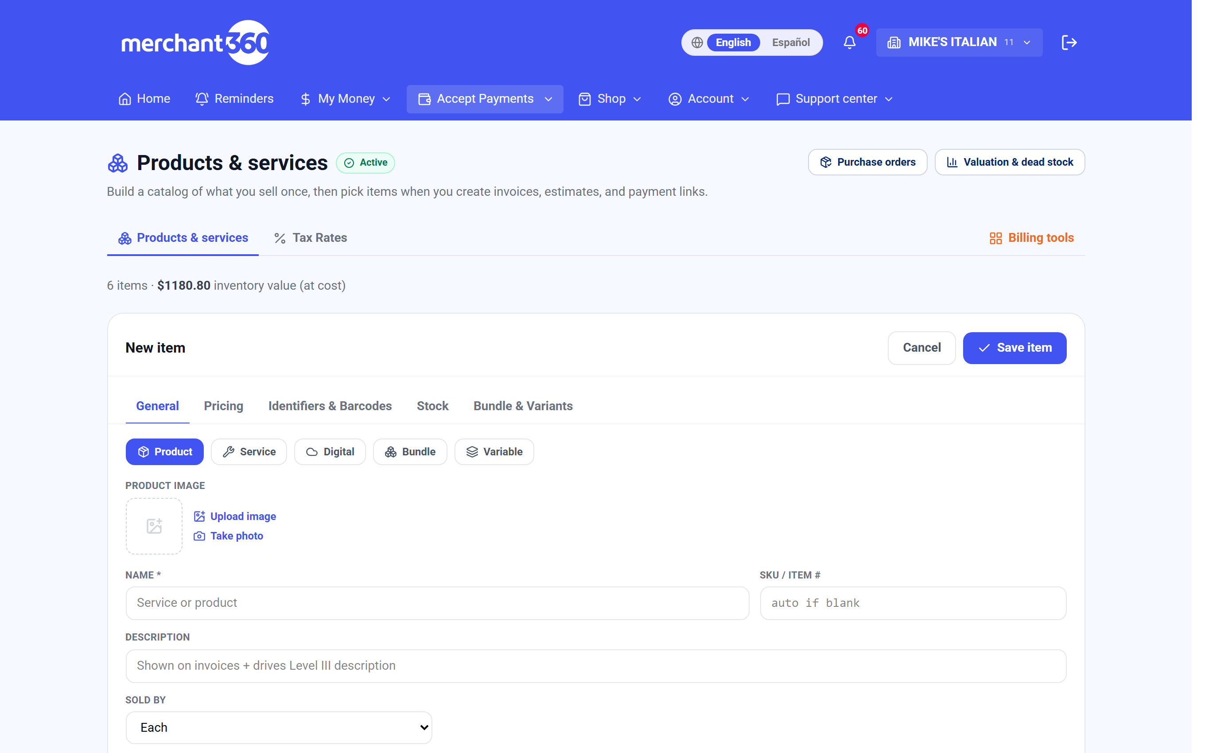Open the Sold By dropdown

(279, 728)
